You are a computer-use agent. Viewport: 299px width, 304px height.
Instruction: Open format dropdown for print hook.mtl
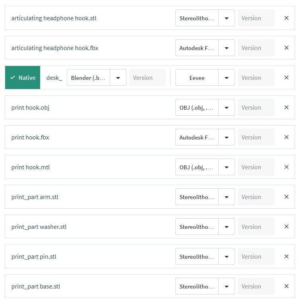[227, 167]
